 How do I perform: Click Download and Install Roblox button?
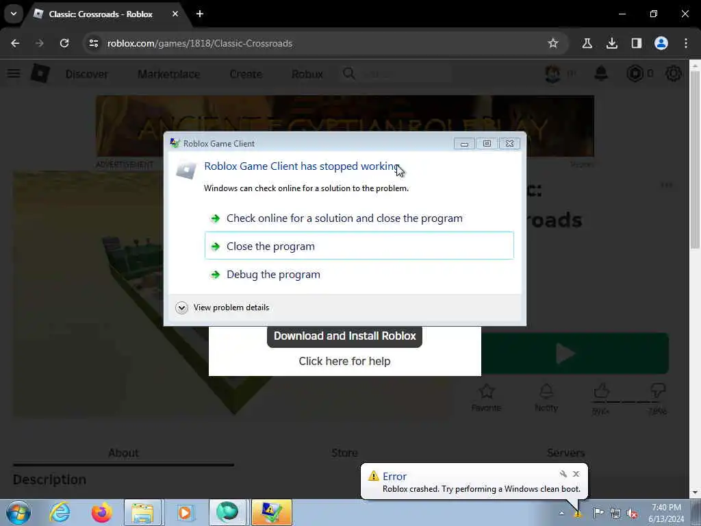[345, 336]
